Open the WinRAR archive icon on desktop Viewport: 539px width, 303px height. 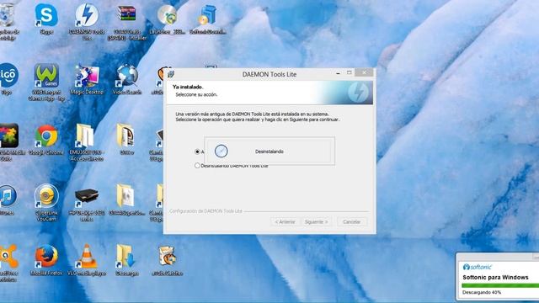(126, 14)
